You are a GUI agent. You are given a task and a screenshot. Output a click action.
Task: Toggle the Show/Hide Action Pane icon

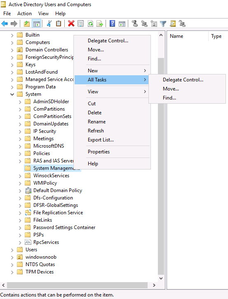tap(122, 23)
